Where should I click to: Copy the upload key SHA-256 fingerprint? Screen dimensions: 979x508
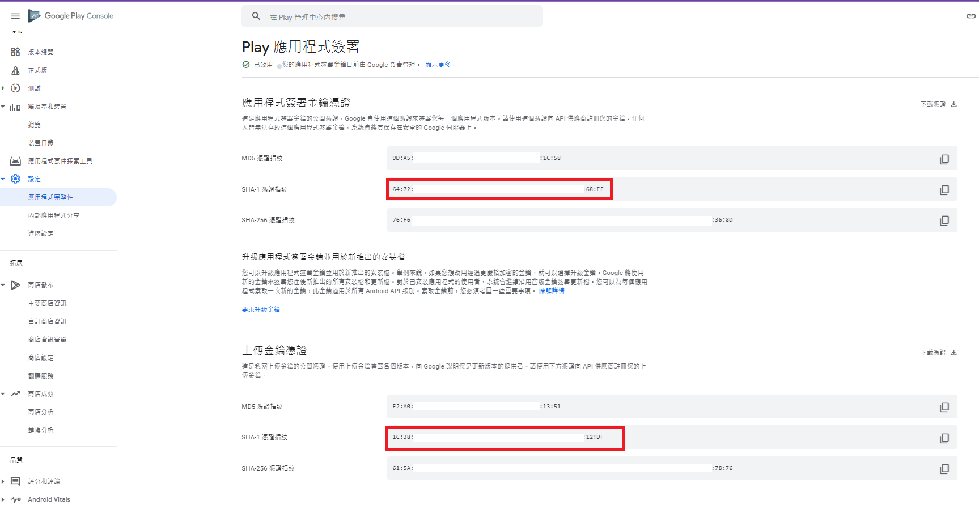click(x=944, y=469)
